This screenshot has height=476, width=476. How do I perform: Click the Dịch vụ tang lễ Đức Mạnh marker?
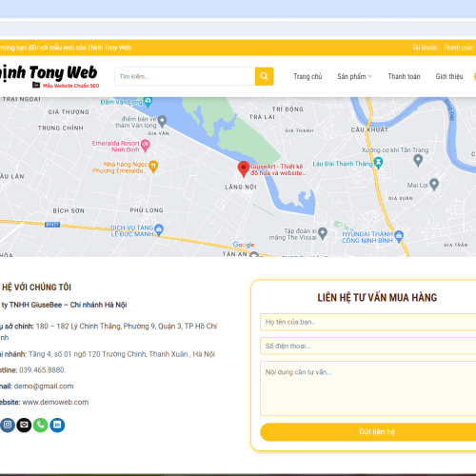click(x=159, y=229)
